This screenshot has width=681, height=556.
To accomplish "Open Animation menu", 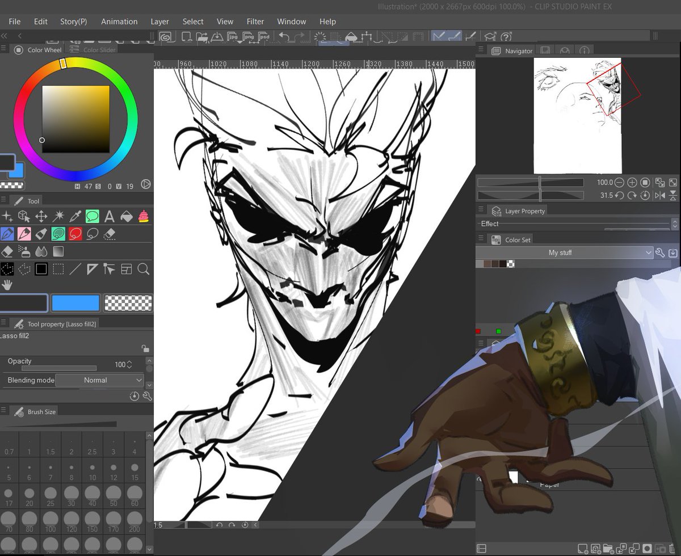I will click(x=119, y=22).
